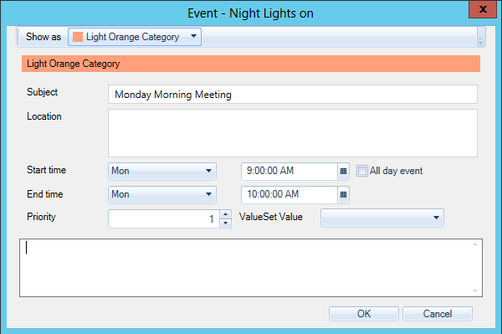Click the 10:00:00 AM end time field
This screenshot has height=334, width=502.
pos(289,195)
